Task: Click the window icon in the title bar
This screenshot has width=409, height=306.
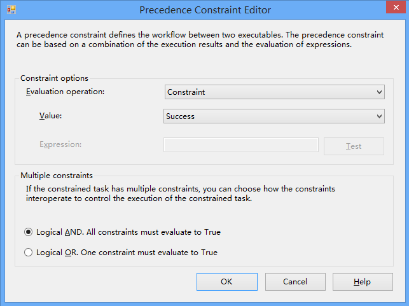Action: (x=11, y=10)
